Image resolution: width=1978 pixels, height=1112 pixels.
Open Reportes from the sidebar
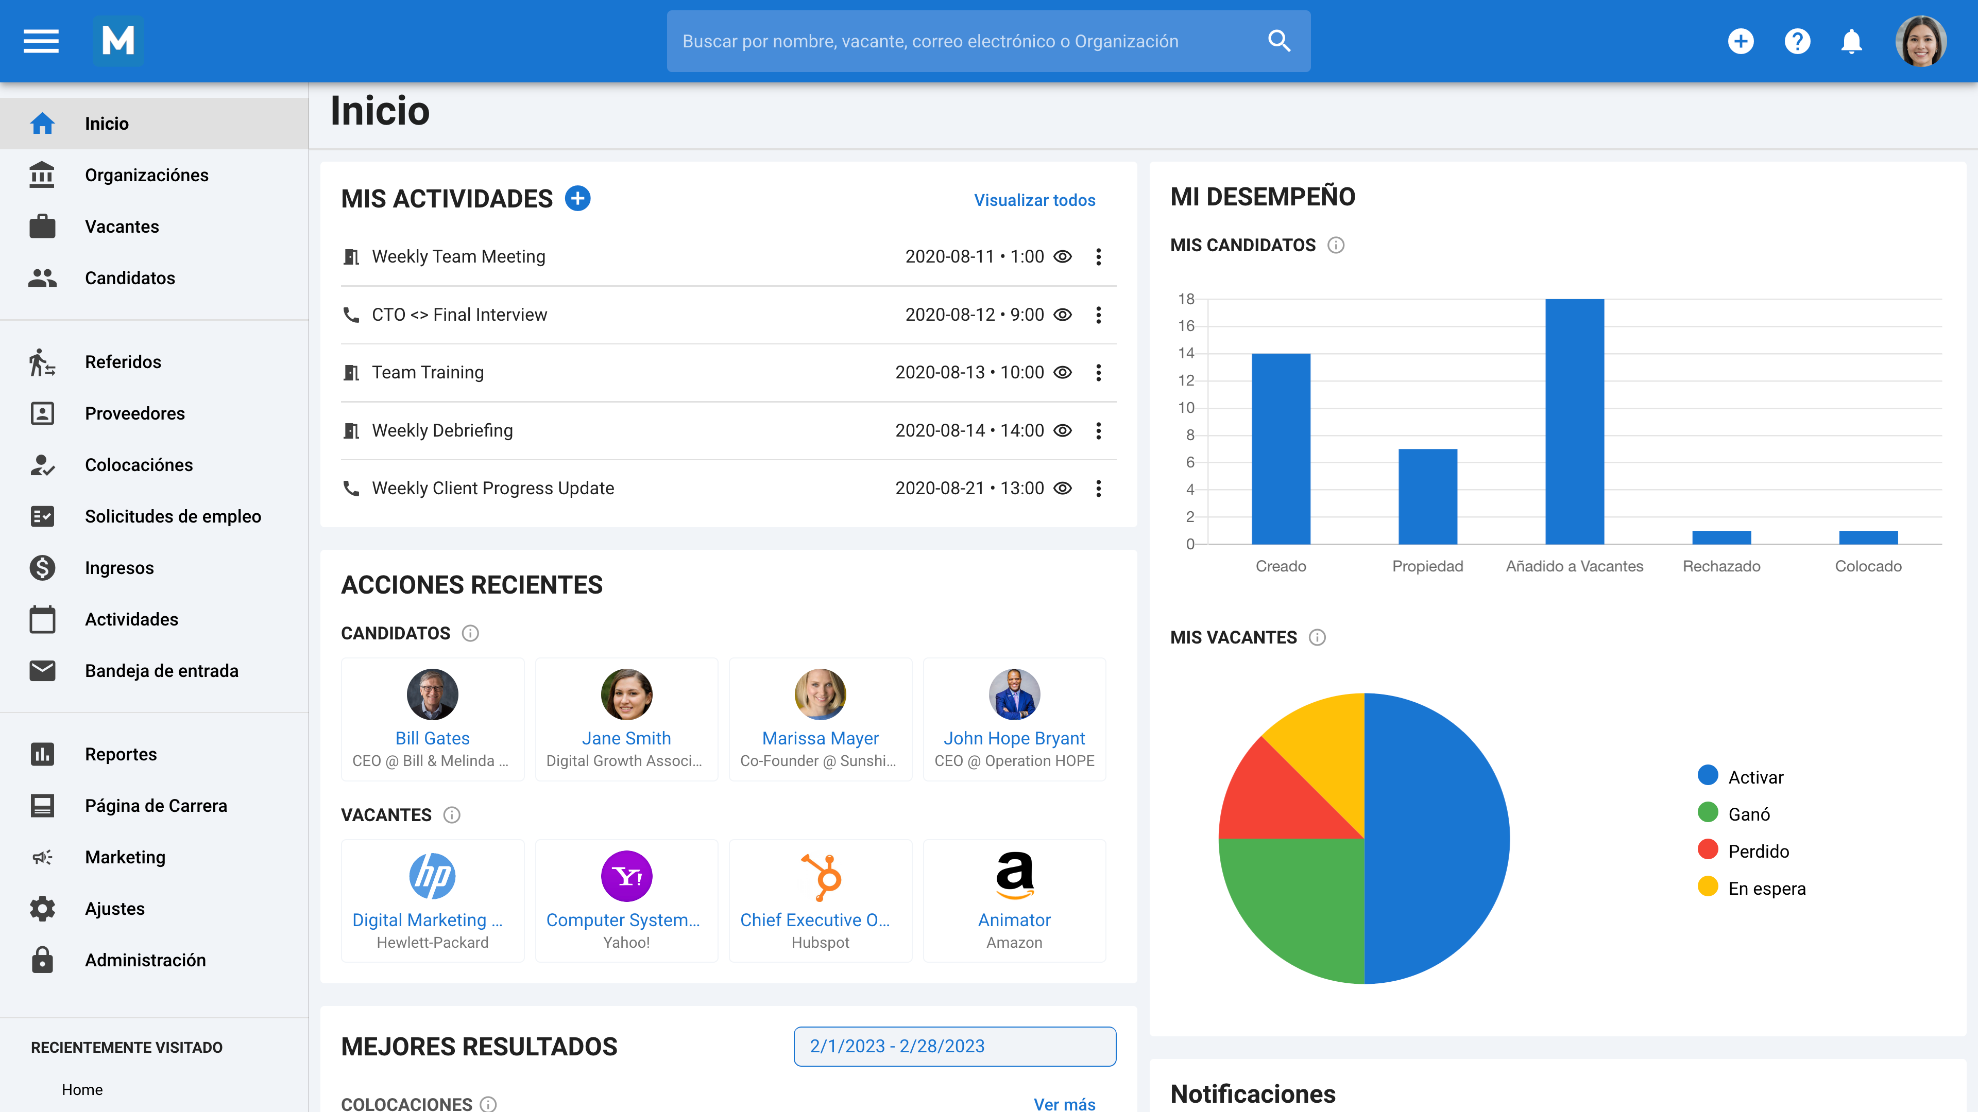[121, 754]
